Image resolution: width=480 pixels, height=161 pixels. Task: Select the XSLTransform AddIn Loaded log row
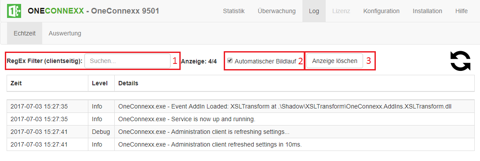point(240,106)
